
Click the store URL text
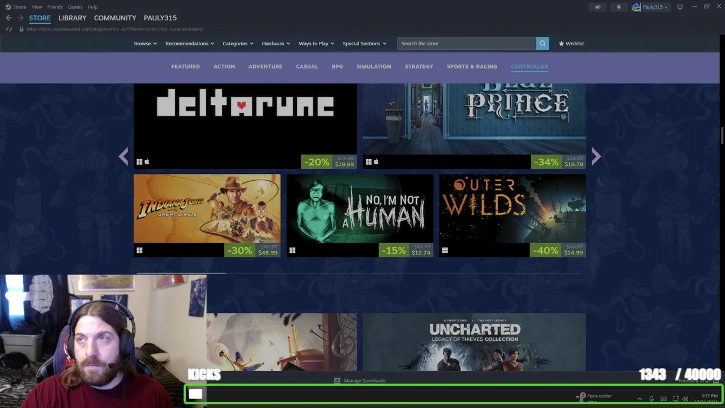click(x=114, y=29)
